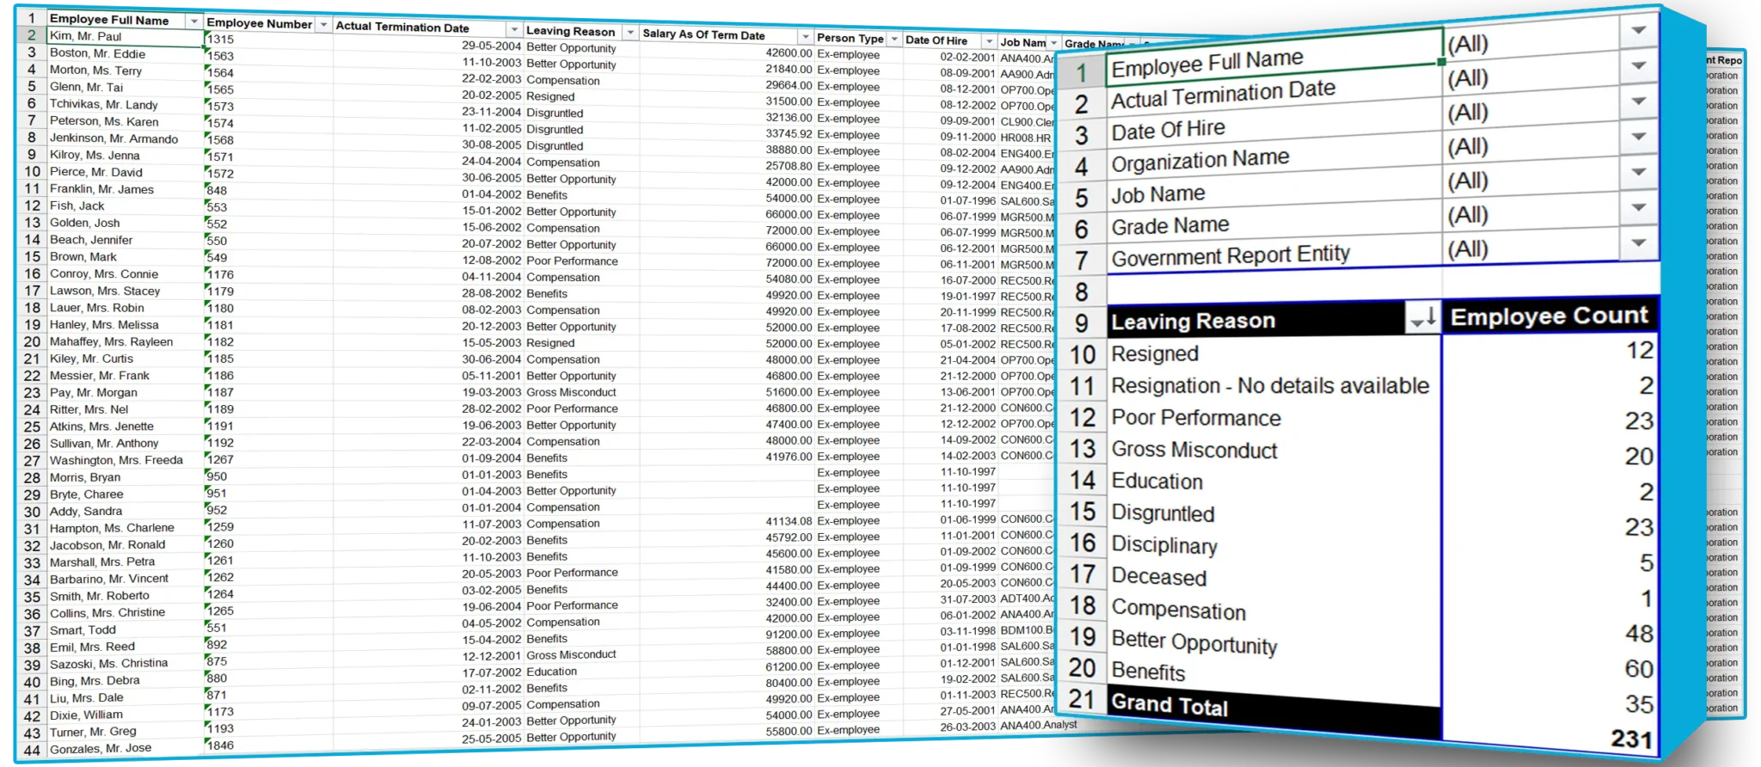Open pivot Leaving Reason sort filter button
This screenshot has width=1761, height=767.
pyautogui.click(x=1422, y=320)
